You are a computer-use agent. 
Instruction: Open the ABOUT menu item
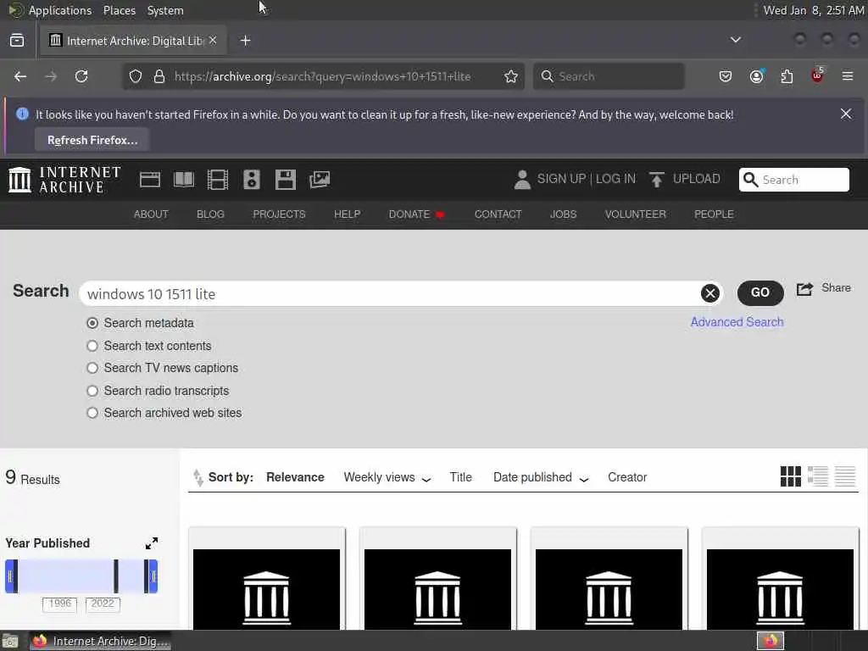(151, 214)
